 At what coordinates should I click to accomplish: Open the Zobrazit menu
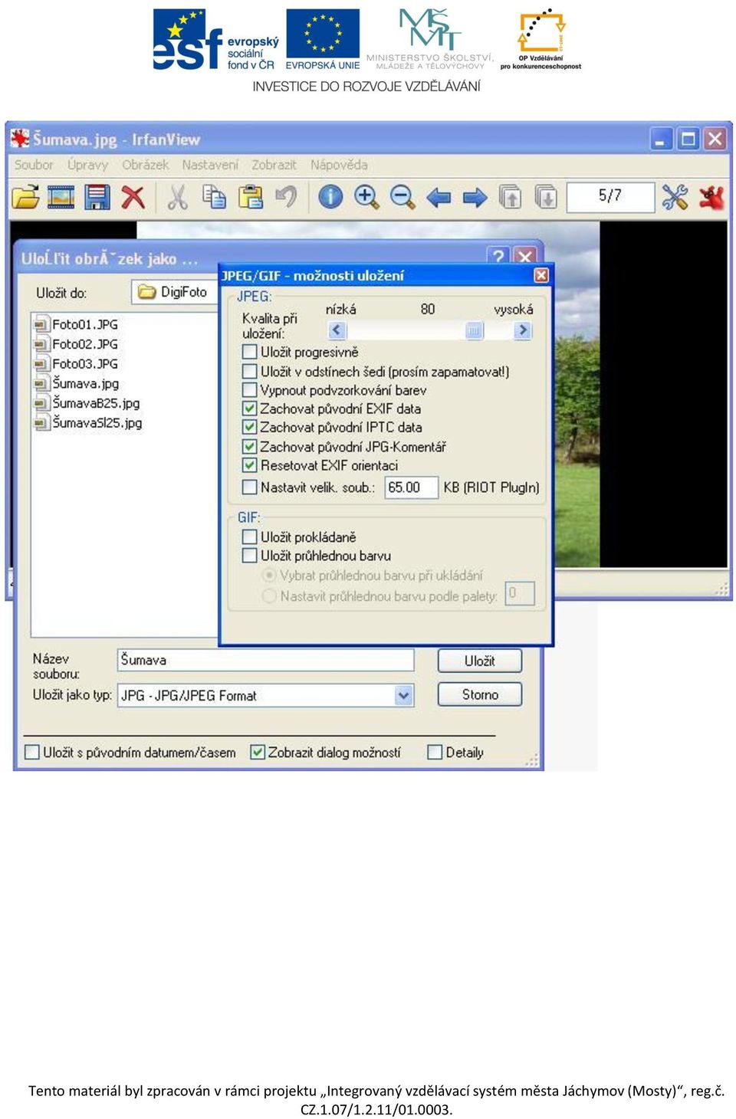point(274,165)
